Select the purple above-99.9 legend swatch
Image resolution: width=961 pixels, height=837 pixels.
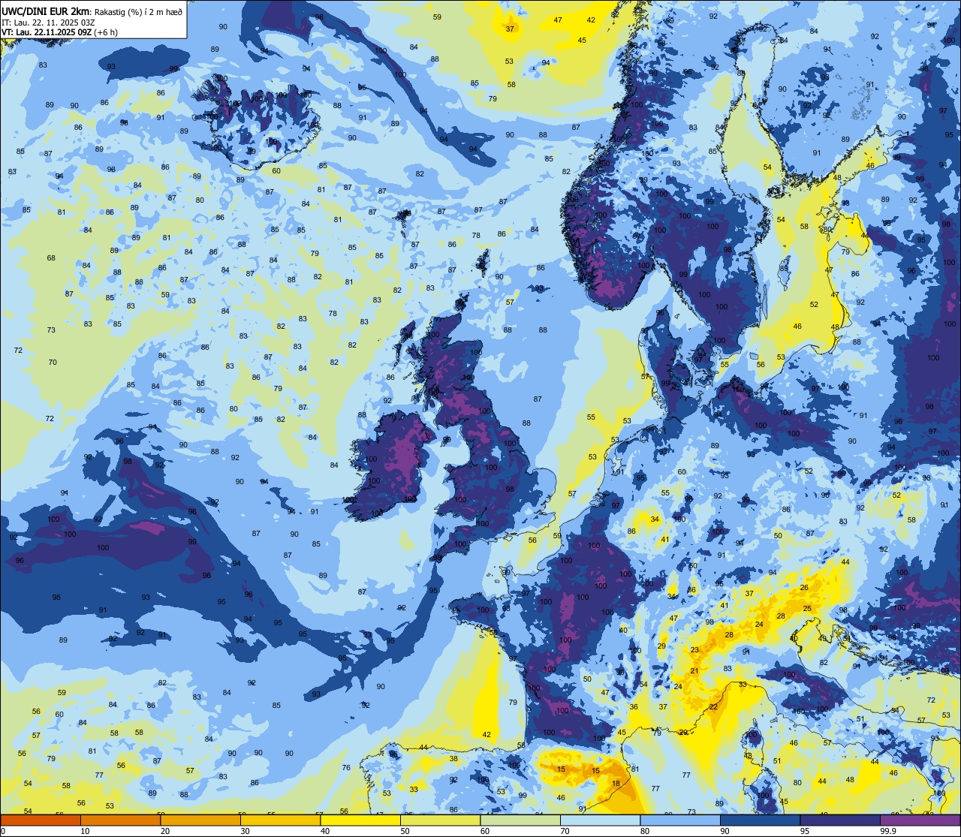(920, 820)
